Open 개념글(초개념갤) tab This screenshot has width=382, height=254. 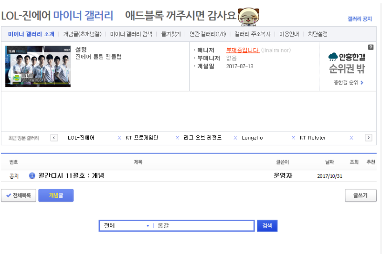(82, 34)
